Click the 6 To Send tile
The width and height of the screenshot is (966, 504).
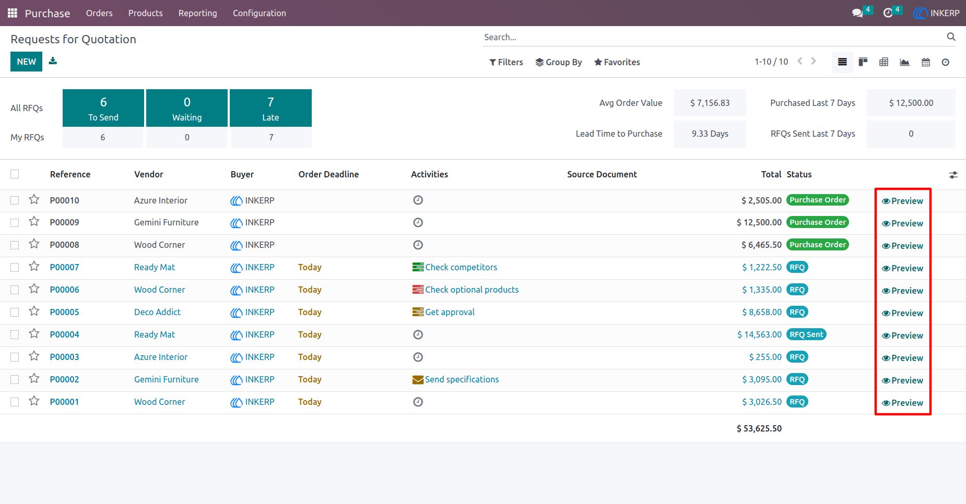point(103,108)
